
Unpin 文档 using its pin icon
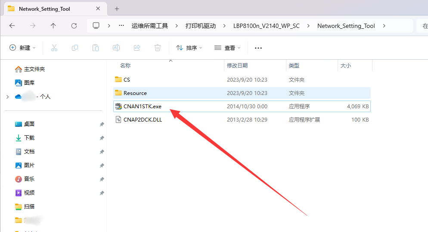(x=102, y=152)
